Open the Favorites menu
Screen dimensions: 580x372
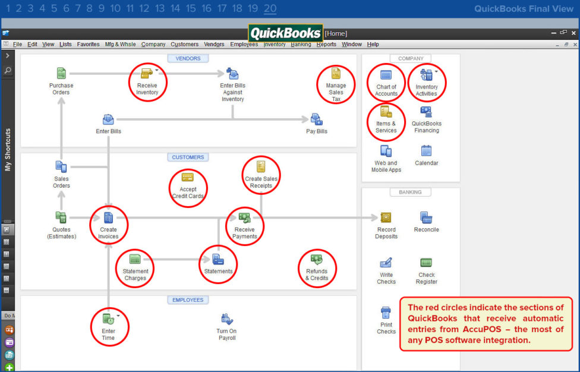coord(88,45)
